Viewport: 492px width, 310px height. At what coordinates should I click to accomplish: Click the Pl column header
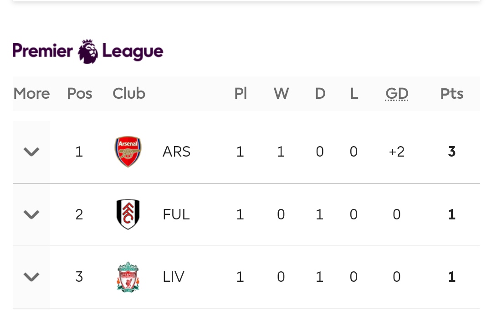pyautogui.click(x=241, y=93)
